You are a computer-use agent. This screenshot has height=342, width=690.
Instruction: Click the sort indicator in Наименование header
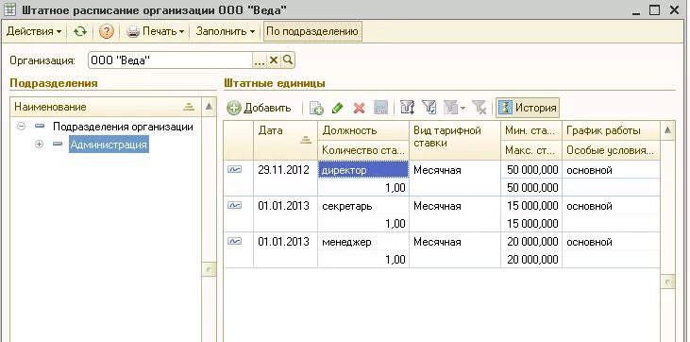189,107
